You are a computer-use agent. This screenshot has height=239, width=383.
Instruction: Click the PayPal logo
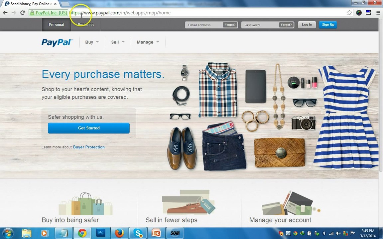[57, 42]
